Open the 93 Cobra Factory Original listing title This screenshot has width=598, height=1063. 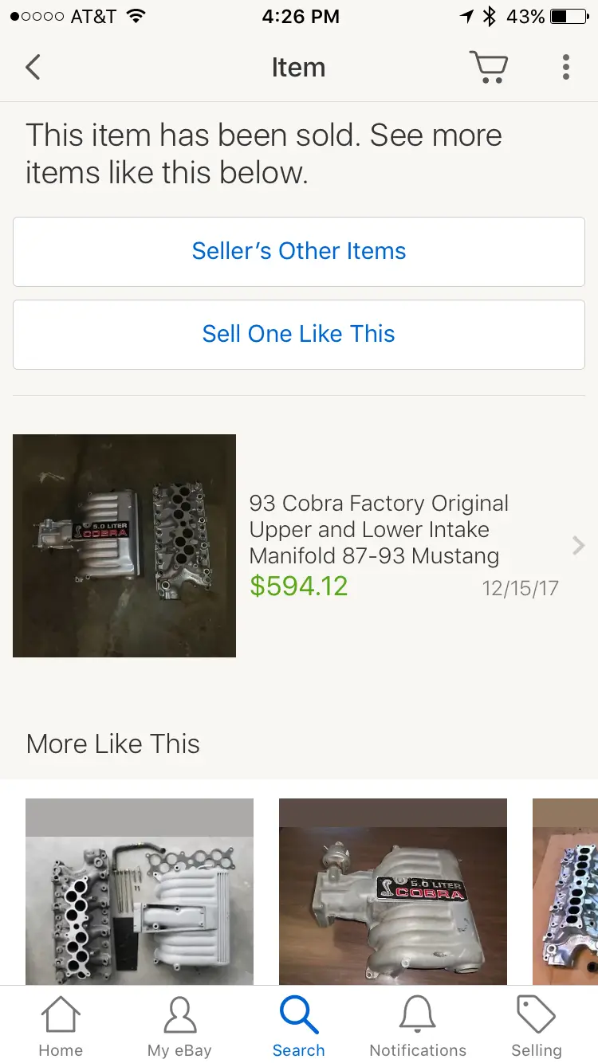pyautogui.click(x=379, y=529)
